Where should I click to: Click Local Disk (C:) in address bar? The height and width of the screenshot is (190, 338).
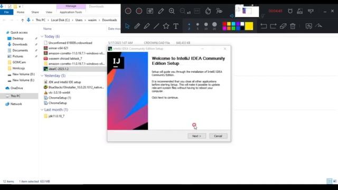[x=60, y=20]
